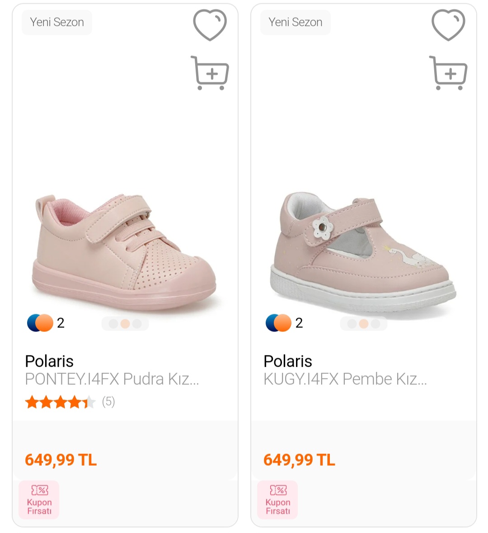Screen dimensions: 488x533
Task: Click Yeni Sezon tag on PONTEY card
Action: click(57, 22)
